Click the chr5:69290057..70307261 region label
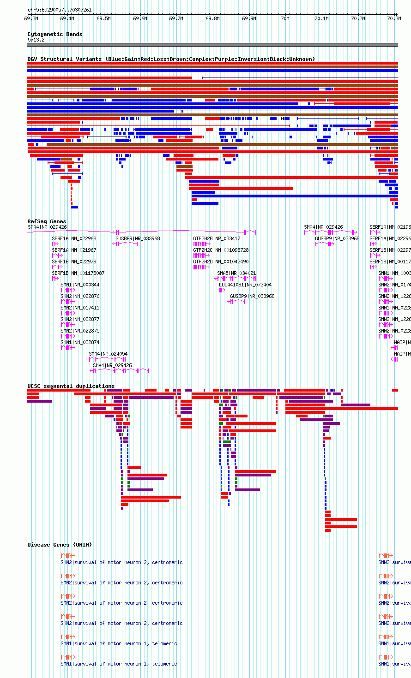Image resolution: width=411 pixels, height=678 pixels. pos(60,10)
